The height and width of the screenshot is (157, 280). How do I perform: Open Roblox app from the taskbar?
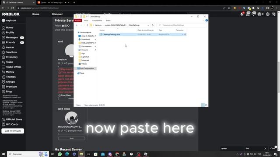point(146,154)
